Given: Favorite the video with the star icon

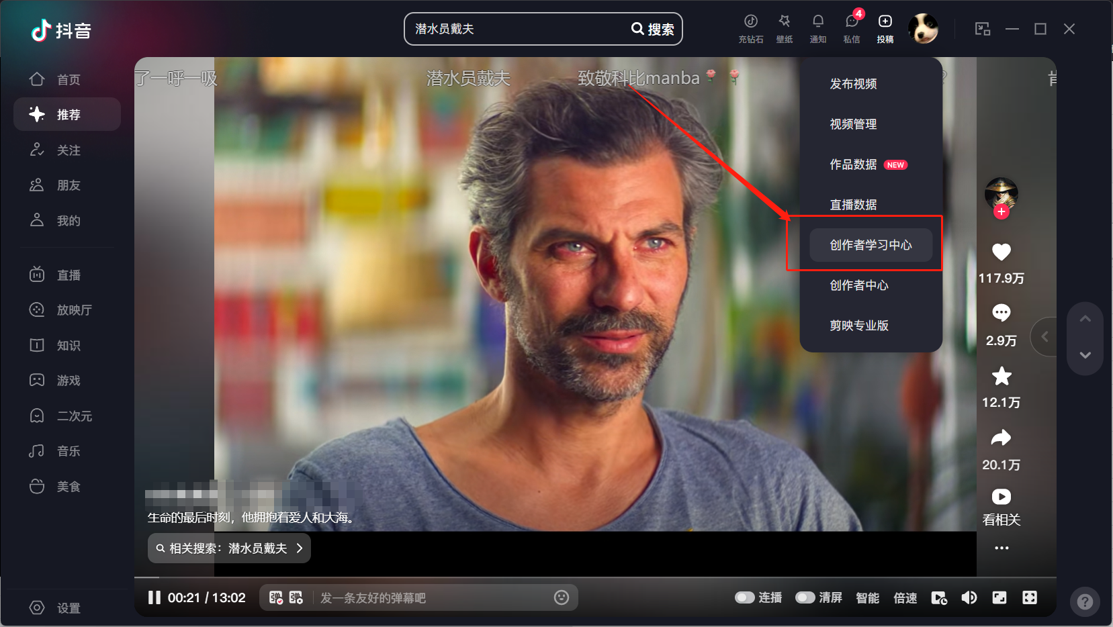Looking at the screenshot, I should (x=1001, y=377).
